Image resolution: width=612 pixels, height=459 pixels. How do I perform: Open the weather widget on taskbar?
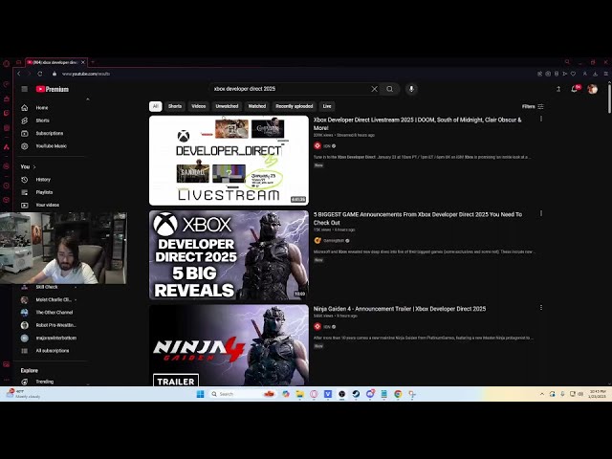click(x=23, y=394)
